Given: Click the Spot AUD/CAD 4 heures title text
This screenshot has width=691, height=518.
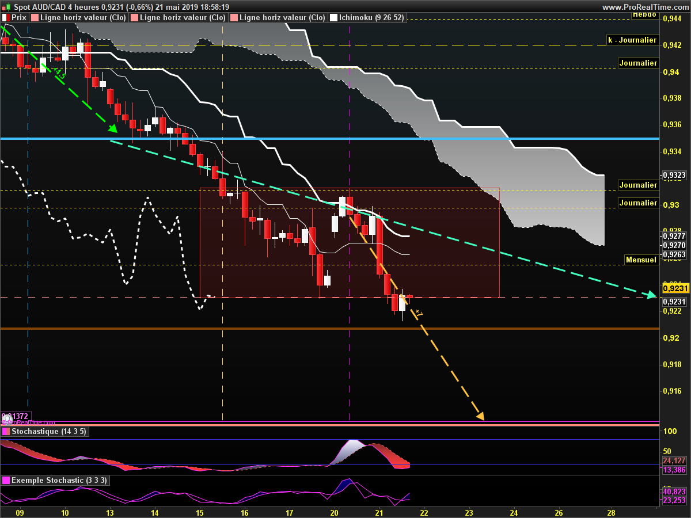Looking at the screenshot, I should (56, 7).
